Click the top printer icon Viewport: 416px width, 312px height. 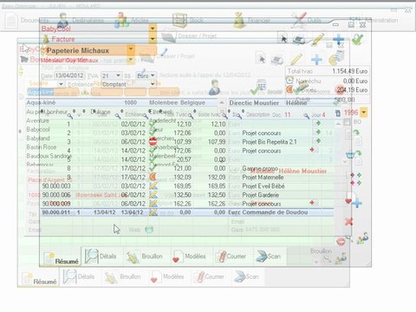coord(299,40)
